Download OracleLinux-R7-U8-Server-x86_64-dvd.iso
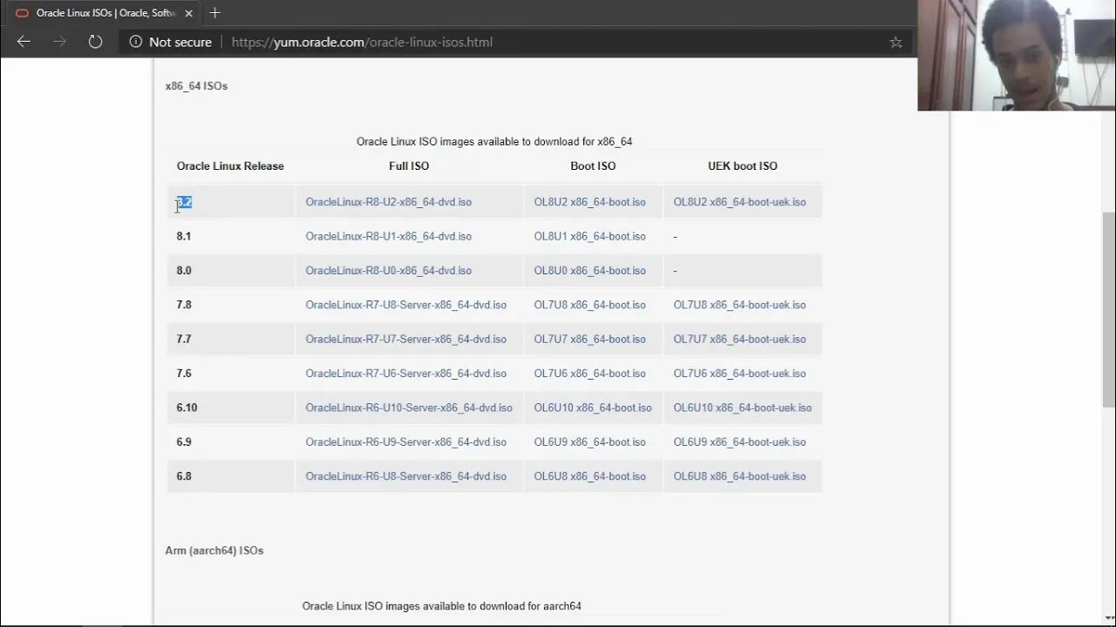The image size is (1116, 627). pyautogui.click(x=405, y=305)
